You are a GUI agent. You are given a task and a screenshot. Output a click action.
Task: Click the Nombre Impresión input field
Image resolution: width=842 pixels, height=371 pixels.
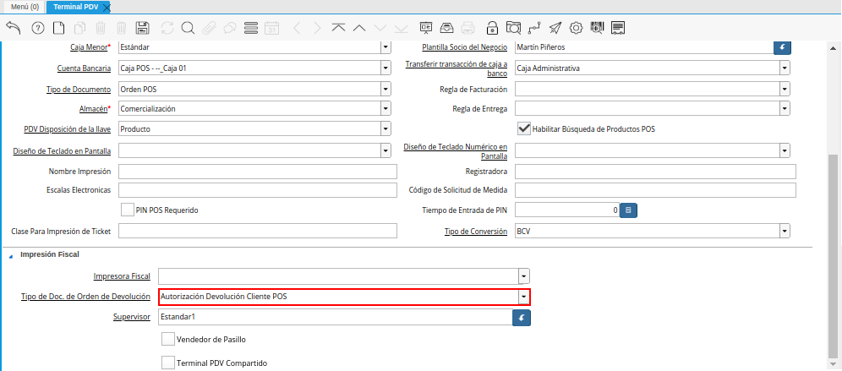[258, 172]
